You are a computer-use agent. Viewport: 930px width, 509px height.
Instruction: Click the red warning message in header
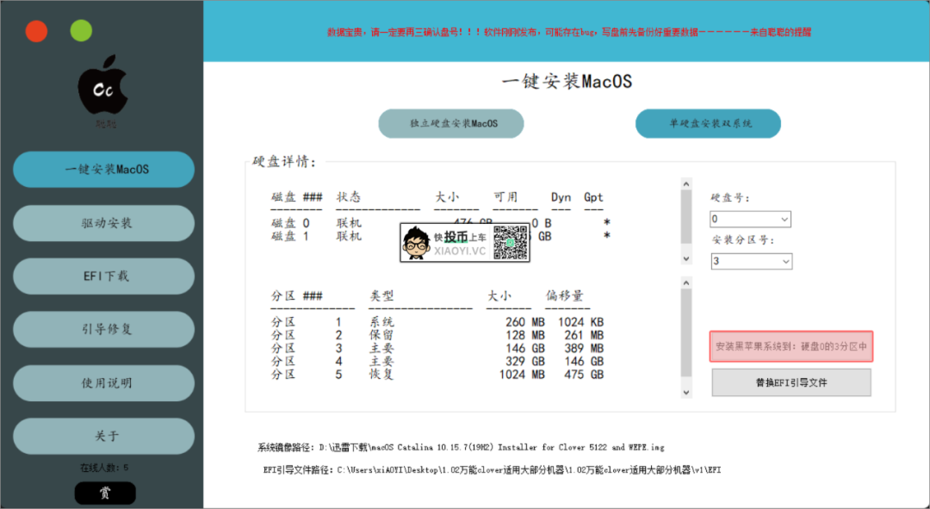[x=569, y=32]
